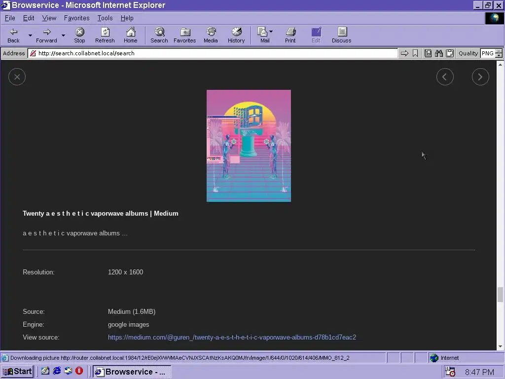
Task: Open the History pane
Action: (236, 36)
